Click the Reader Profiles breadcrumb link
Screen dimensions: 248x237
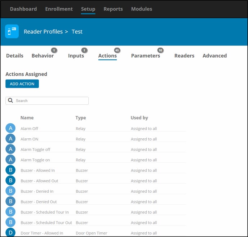[x=43, y=32]
